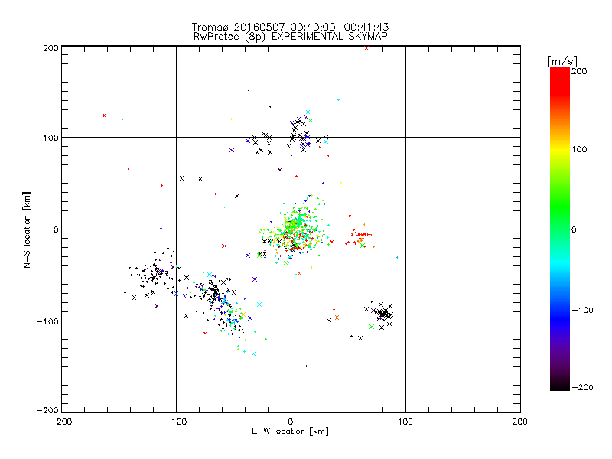Click the colorbar's 100 tick label
The width and height of the screenshot is (612, 459).
point(579,149)
